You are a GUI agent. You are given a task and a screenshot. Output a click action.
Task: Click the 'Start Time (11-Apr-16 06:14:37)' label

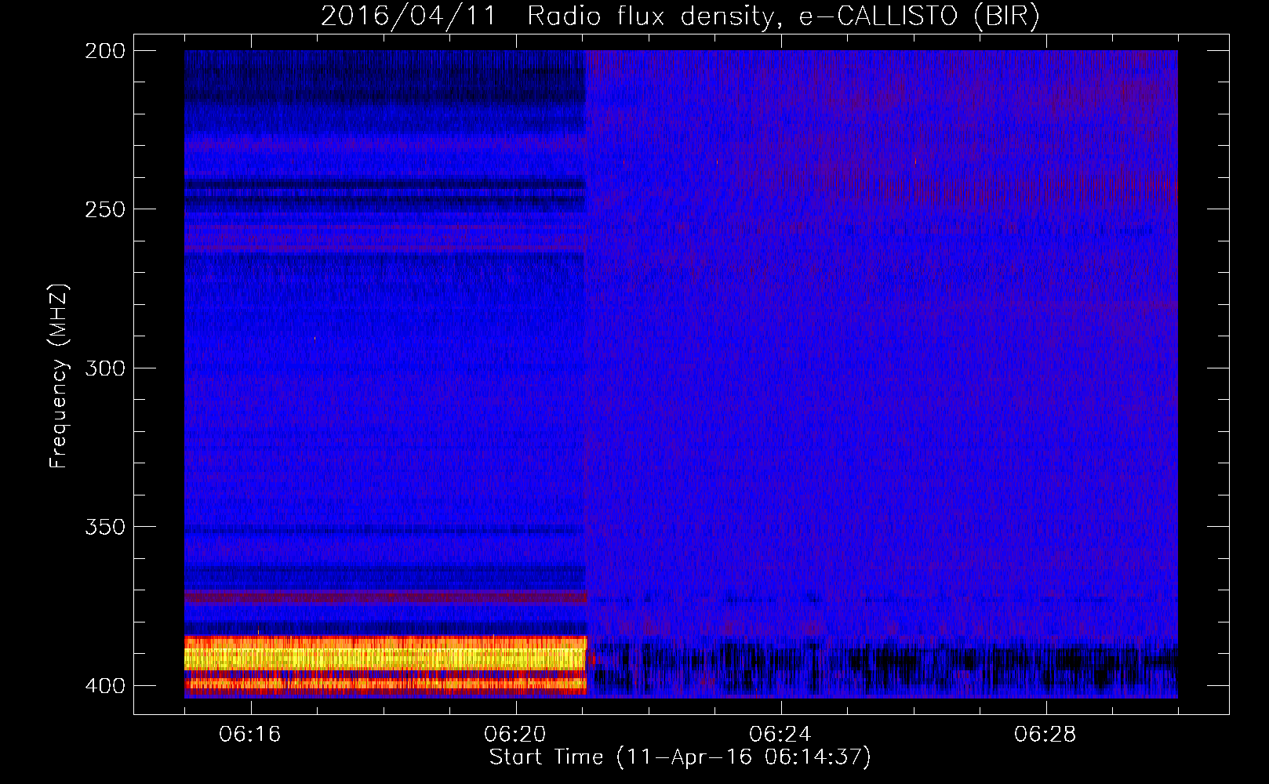coord(680,757)
